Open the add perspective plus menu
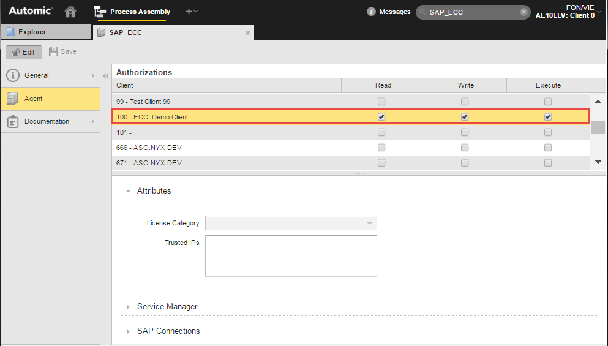Screen dimensions: 608x346 point(192,12)
